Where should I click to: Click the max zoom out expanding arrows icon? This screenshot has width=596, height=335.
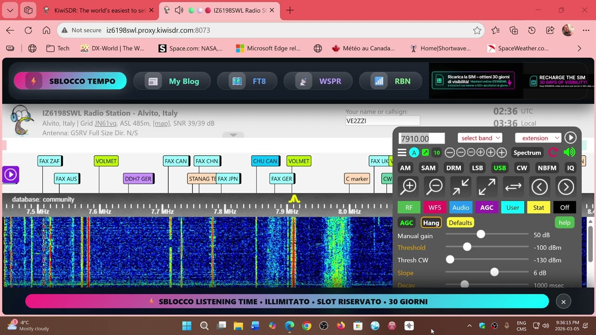click(487, 187)
